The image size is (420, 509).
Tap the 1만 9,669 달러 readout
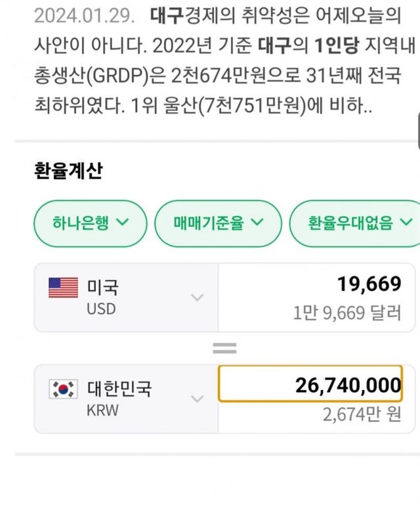346,313
